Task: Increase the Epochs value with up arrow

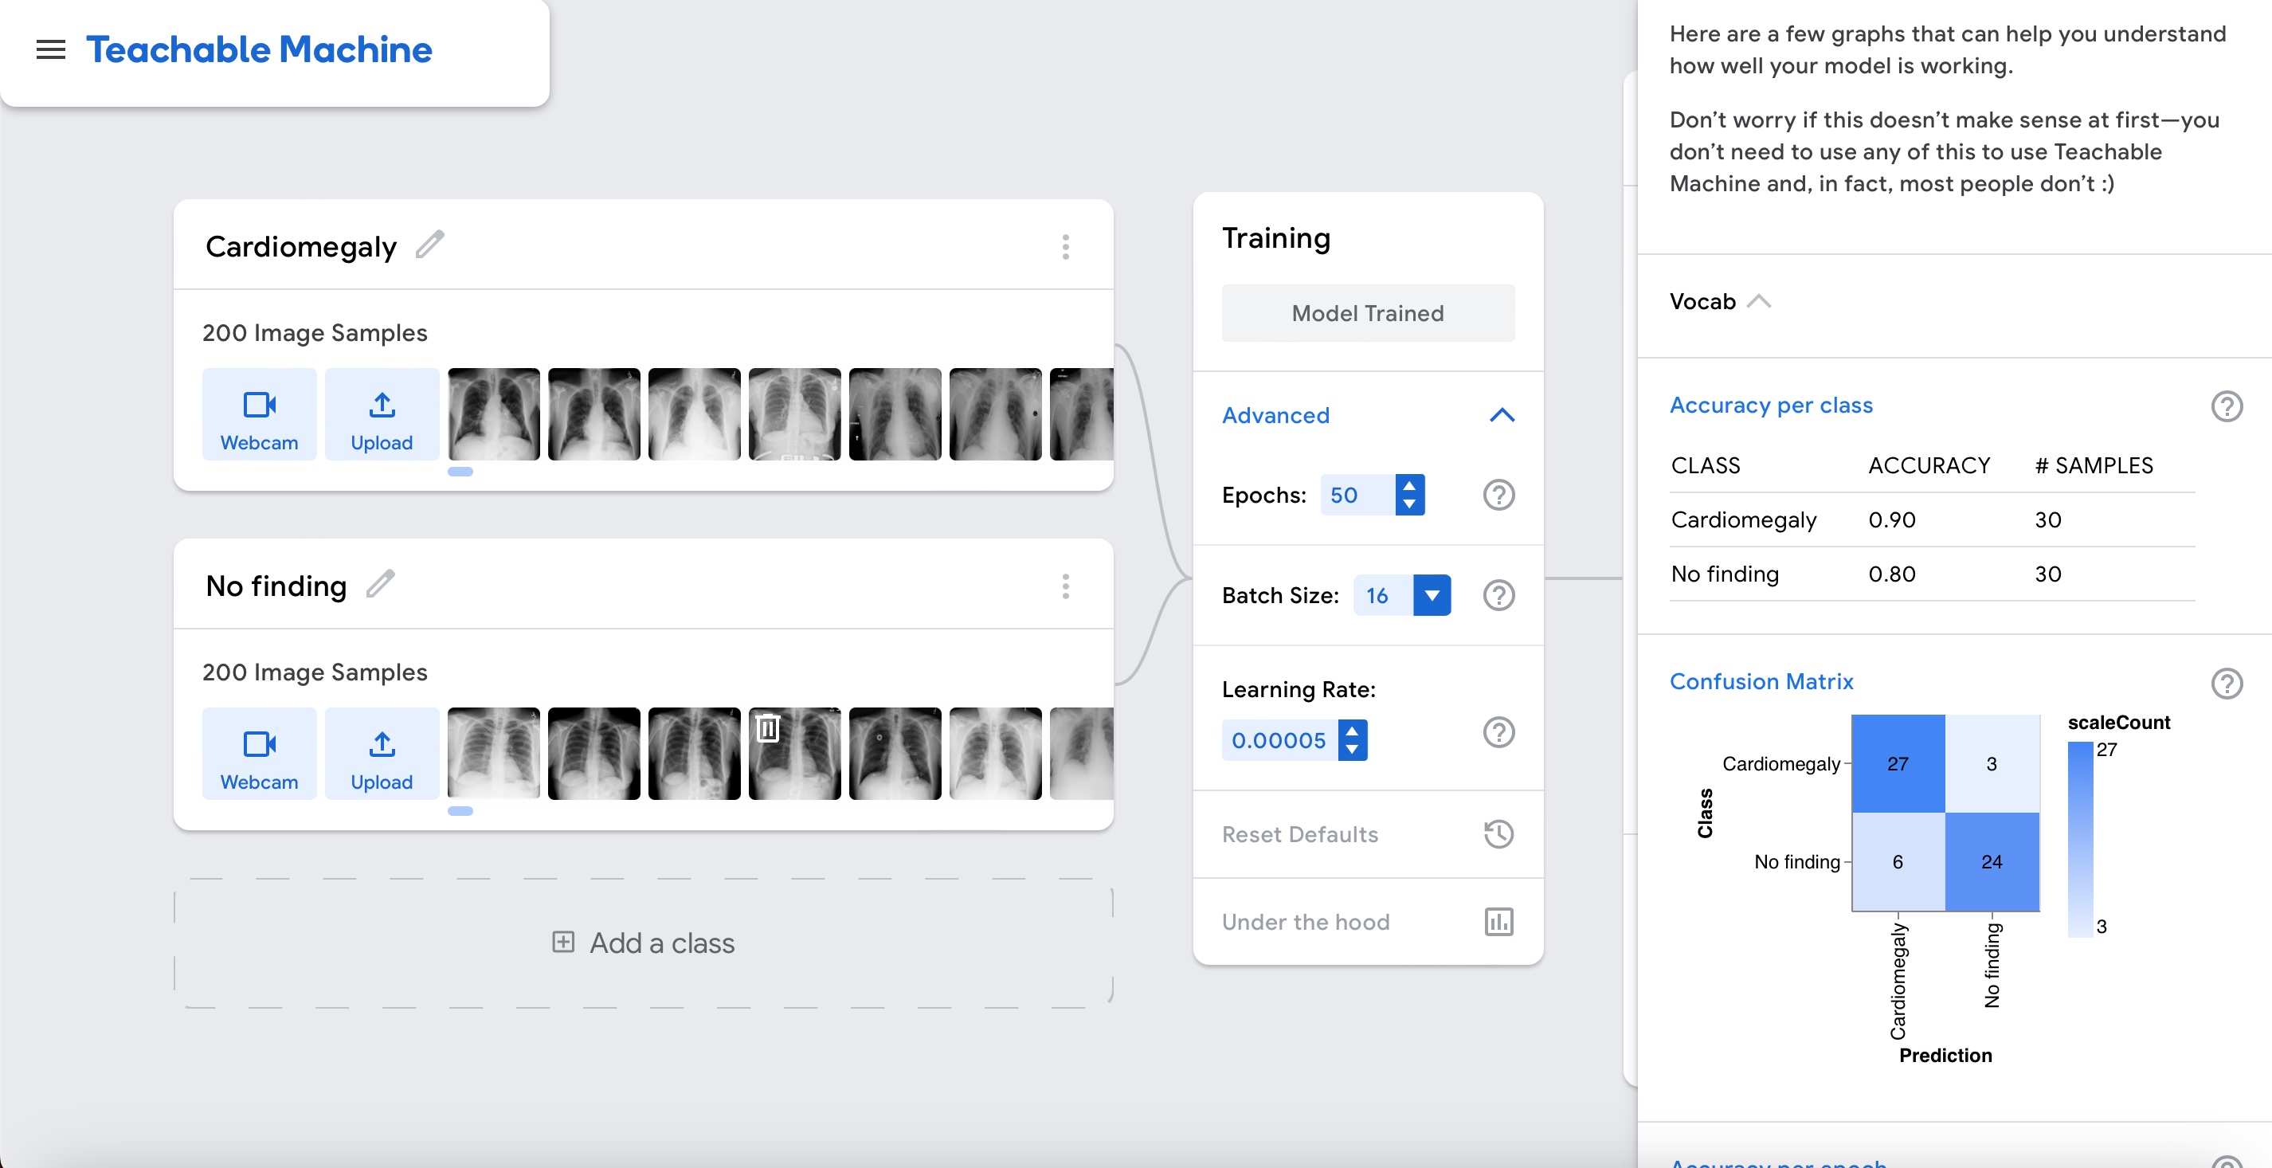Action: (x=1408, y=485)
